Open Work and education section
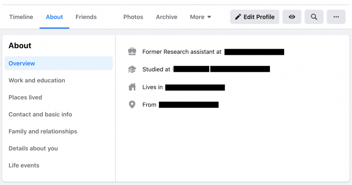 [37, 80]
